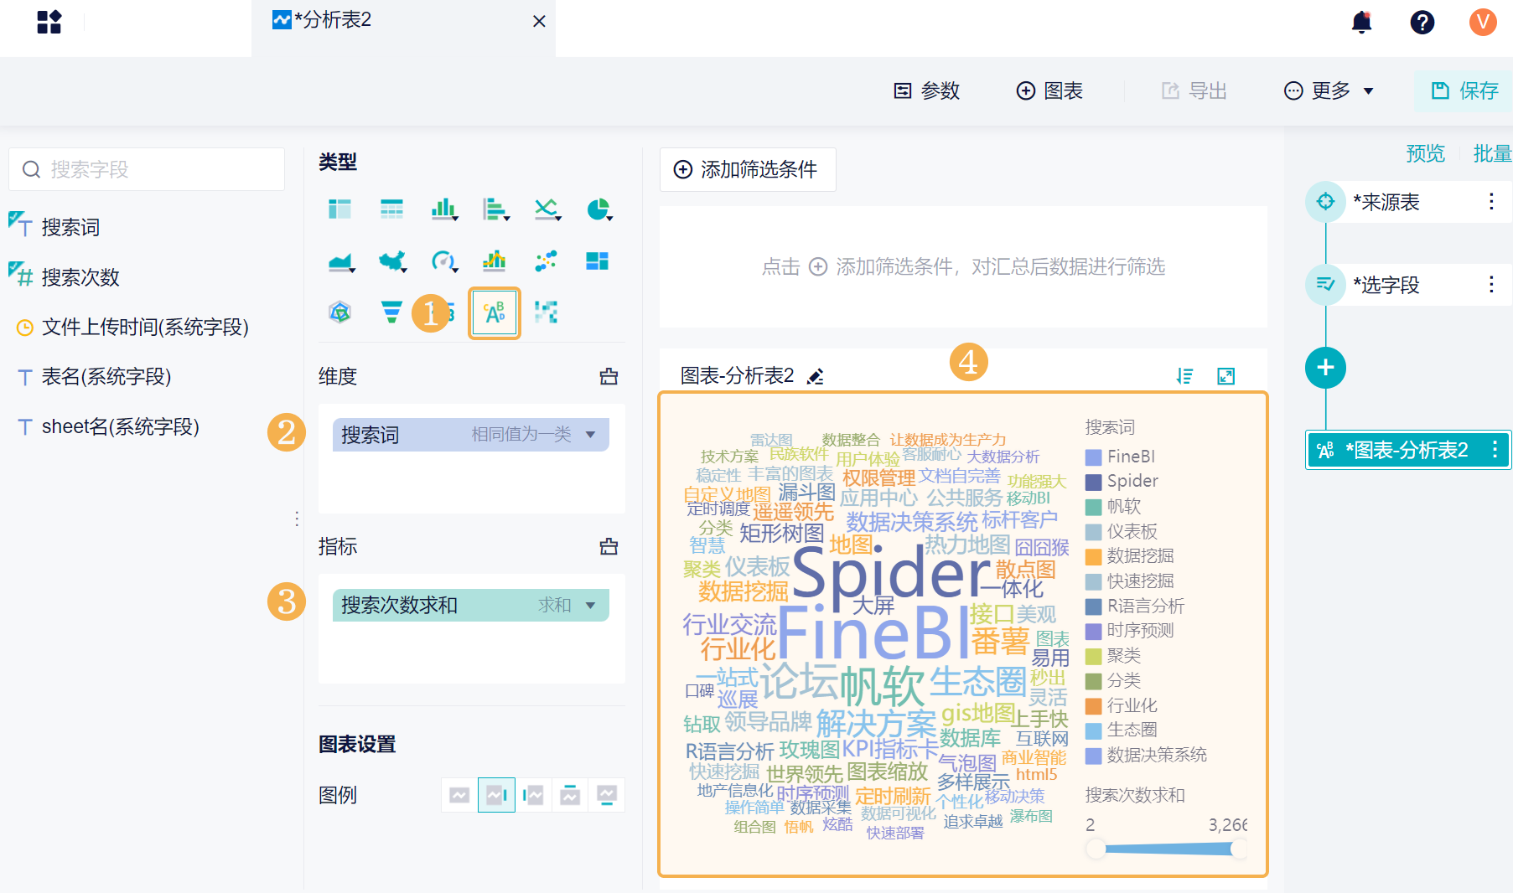
Task: Toggle the Spider legend entry
Action: tap(1122, 482)
